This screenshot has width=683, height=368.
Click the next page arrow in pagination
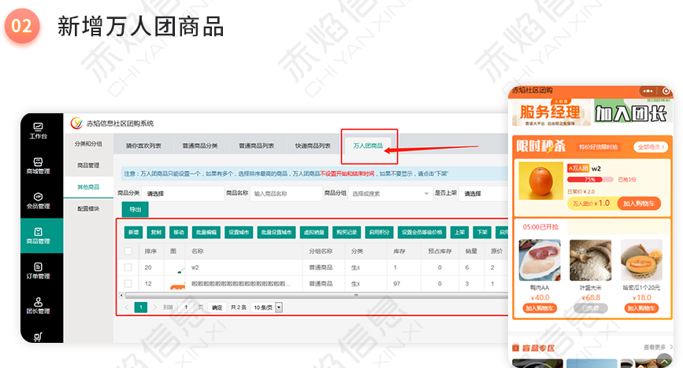(153, 307)
